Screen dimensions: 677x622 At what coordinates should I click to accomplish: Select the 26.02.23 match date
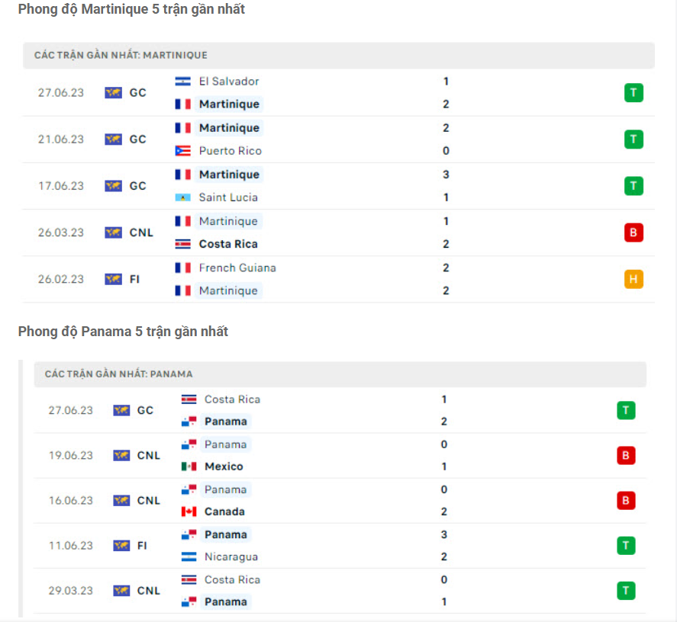click(x=61, y=279)
